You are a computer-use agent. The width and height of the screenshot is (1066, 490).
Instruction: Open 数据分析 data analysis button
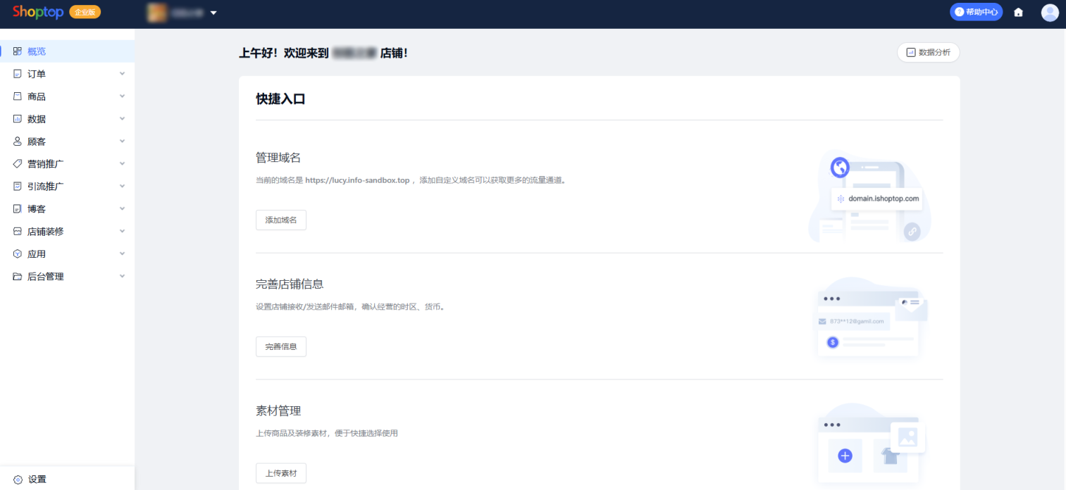pyautogui.click(x=928, y=52)
